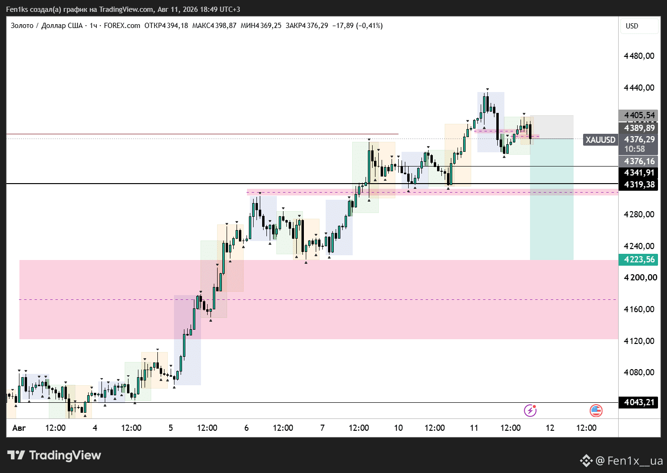Click the gray 4405,54 price label
The image size is (667, 473).
coord(639,115)
